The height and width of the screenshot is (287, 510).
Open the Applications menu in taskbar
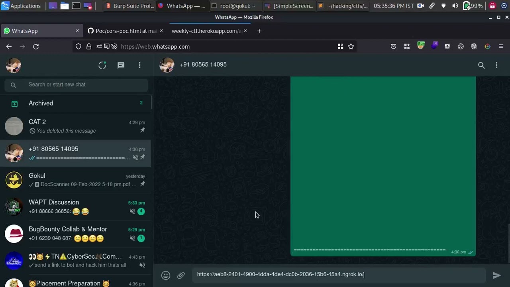coord(21,6)
